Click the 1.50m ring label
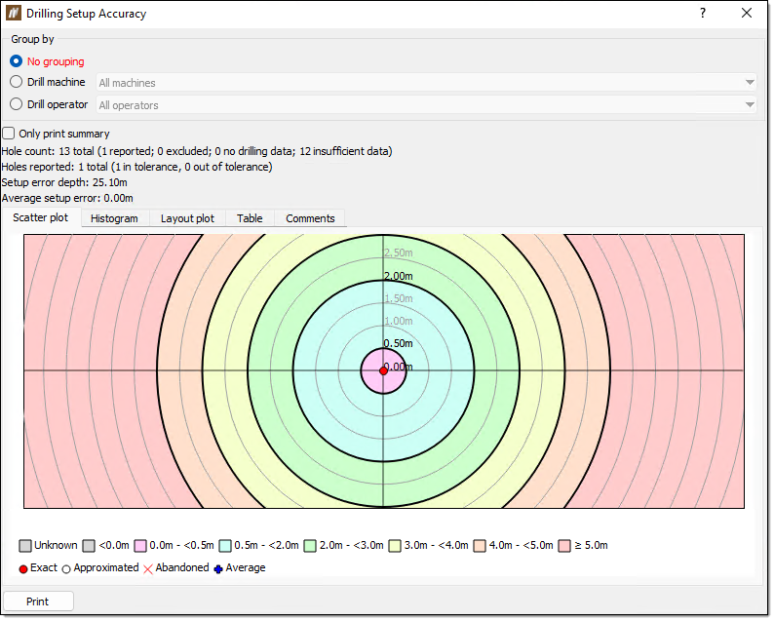The image size is (774, 621). click(399, 299)
